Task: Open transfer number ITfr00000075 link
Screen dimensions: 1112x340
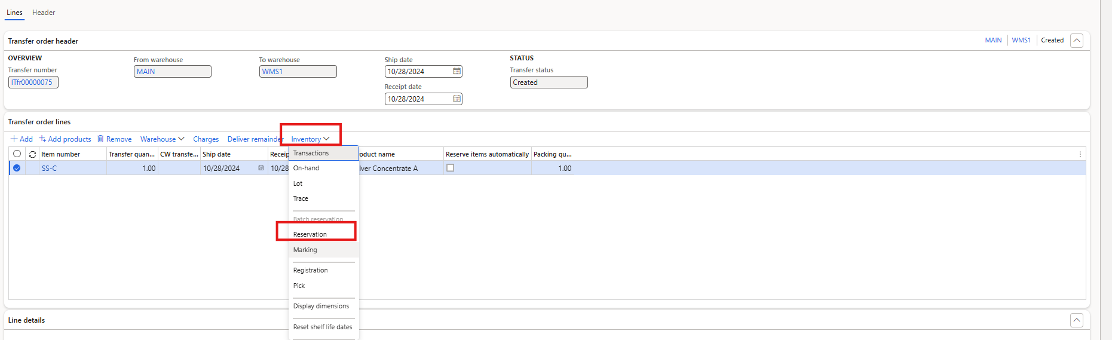Action: click(32, 82)
